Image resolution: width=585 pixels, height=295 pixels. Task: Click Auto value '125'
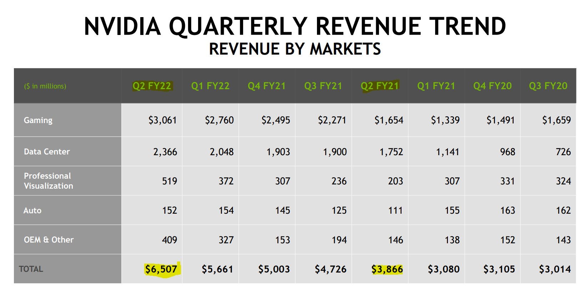tap(339, 210)
